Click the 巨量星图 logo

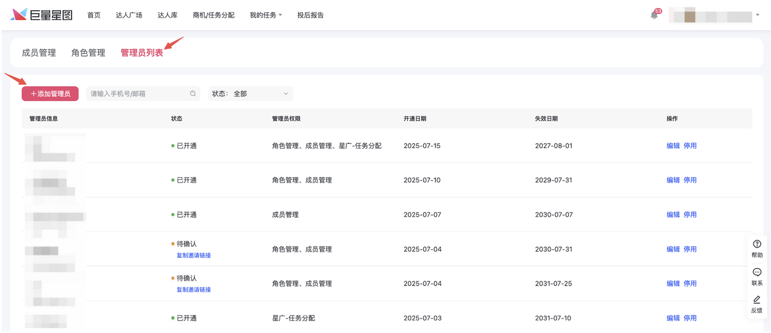click(x=41, y=15)
